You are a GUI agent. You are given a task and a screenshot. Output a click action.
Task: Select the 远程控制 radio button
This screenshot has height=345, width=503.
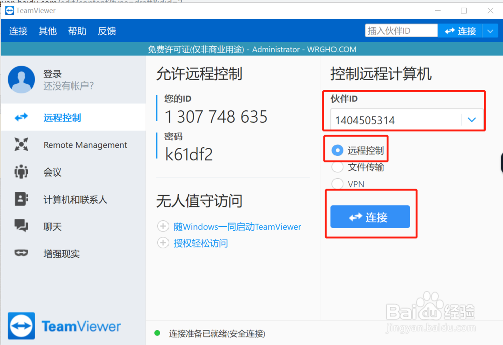pyautogui.click(x=338, y=150)
